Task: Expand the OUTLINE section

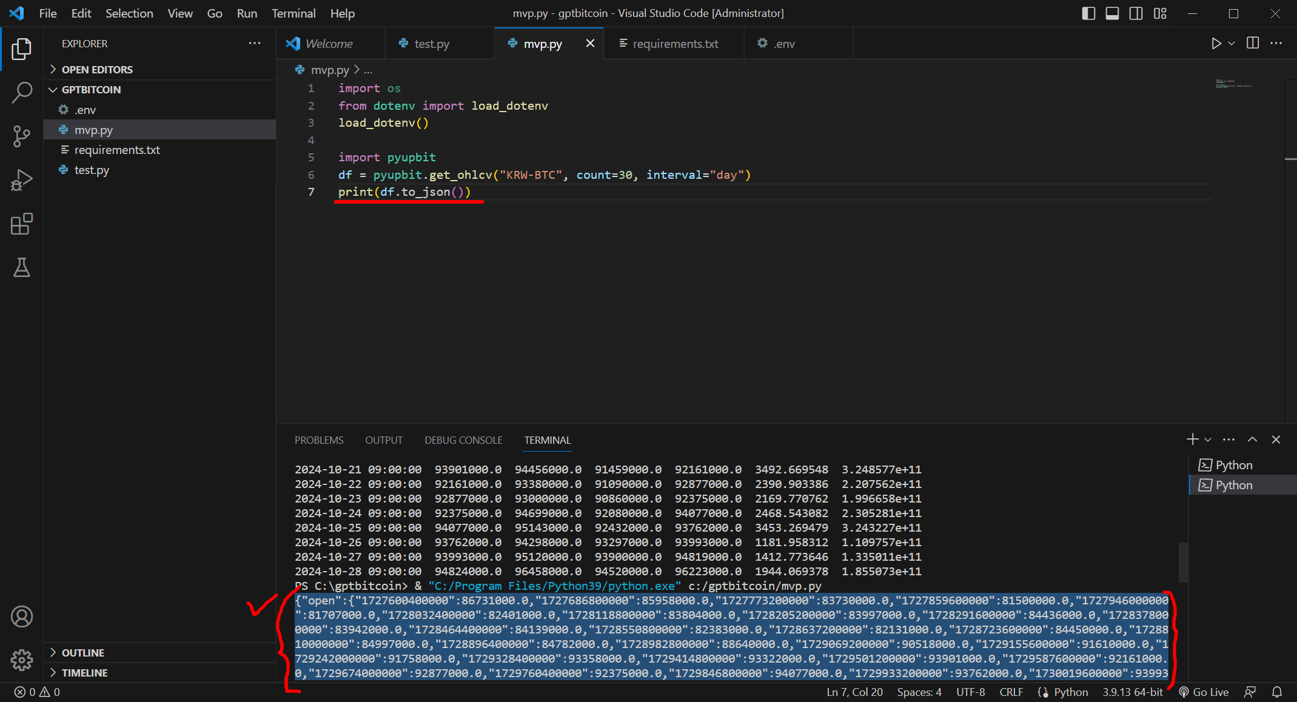Action: (x=83, y=652)
